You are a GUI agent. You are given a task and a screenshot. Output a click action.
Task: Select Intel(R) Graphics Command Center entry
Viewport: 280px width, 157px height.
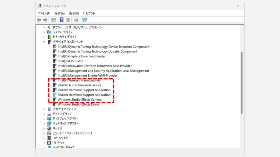81,56
